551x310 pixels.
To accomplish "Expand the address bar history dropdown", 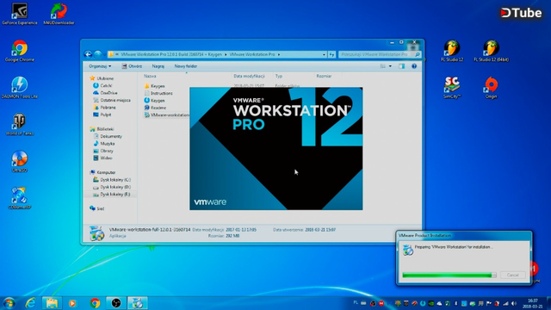I will click(324, 54).
